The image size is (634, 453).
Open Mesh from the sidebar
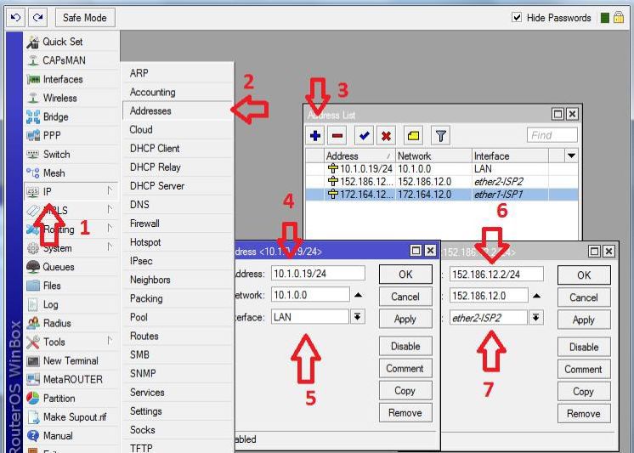pos(72,173)
